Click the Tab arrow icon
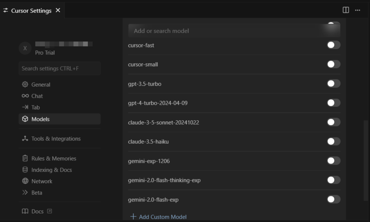The image size is (370, 222). tap(25, 107)
